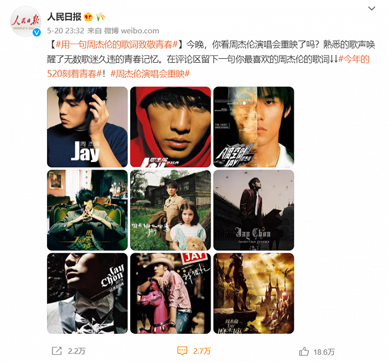Open the first Jay album cover

pos(88,127)
